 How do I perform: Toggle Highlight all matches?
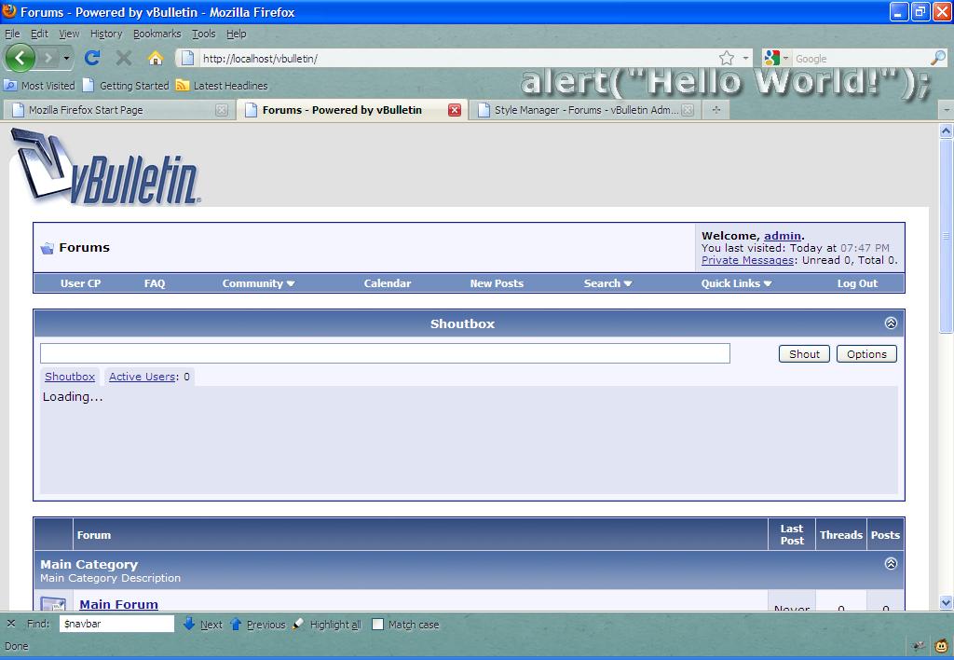pyautogui.click(x=327, y=624)
